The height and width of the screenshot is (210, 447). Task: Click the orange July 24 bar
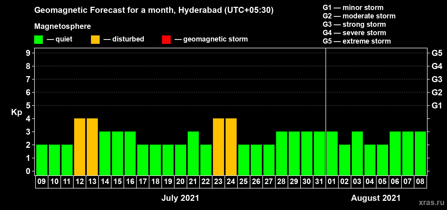[x=231, y=147]
